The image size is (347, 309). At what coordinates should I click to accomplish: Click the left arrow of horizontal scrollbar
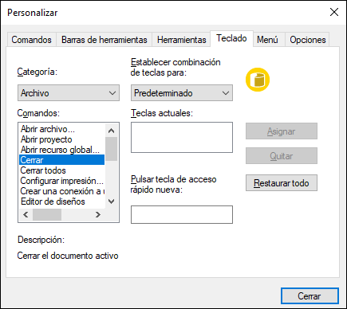[26, 214]
